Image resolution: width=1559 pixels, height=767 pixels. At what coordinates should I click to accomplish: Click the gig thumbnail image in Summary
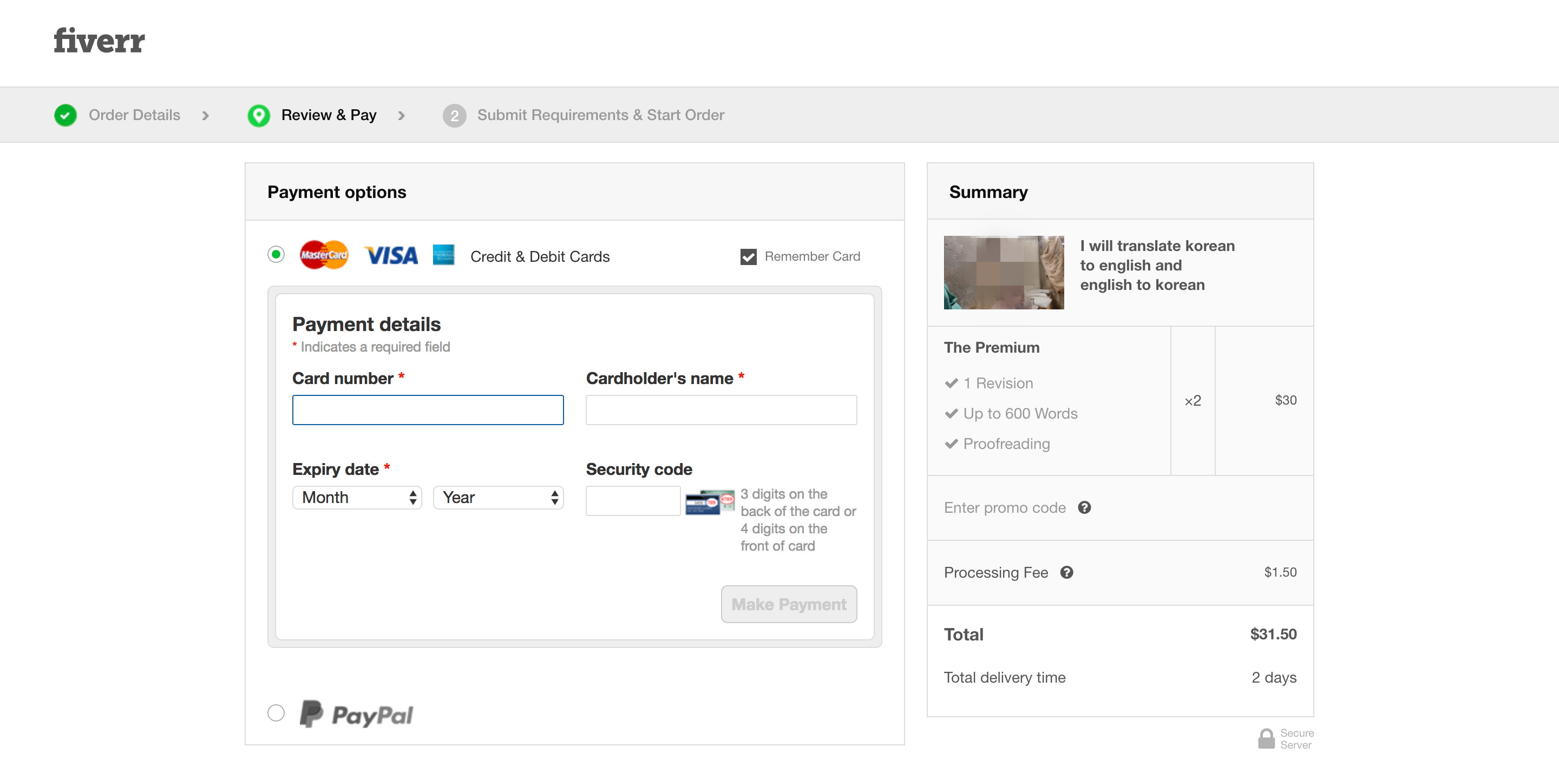(x=1004, y=272)
